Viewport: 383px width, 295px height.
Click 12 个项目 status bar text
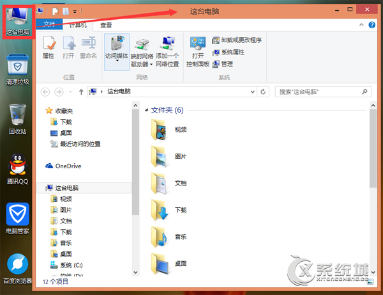[56, 282]
